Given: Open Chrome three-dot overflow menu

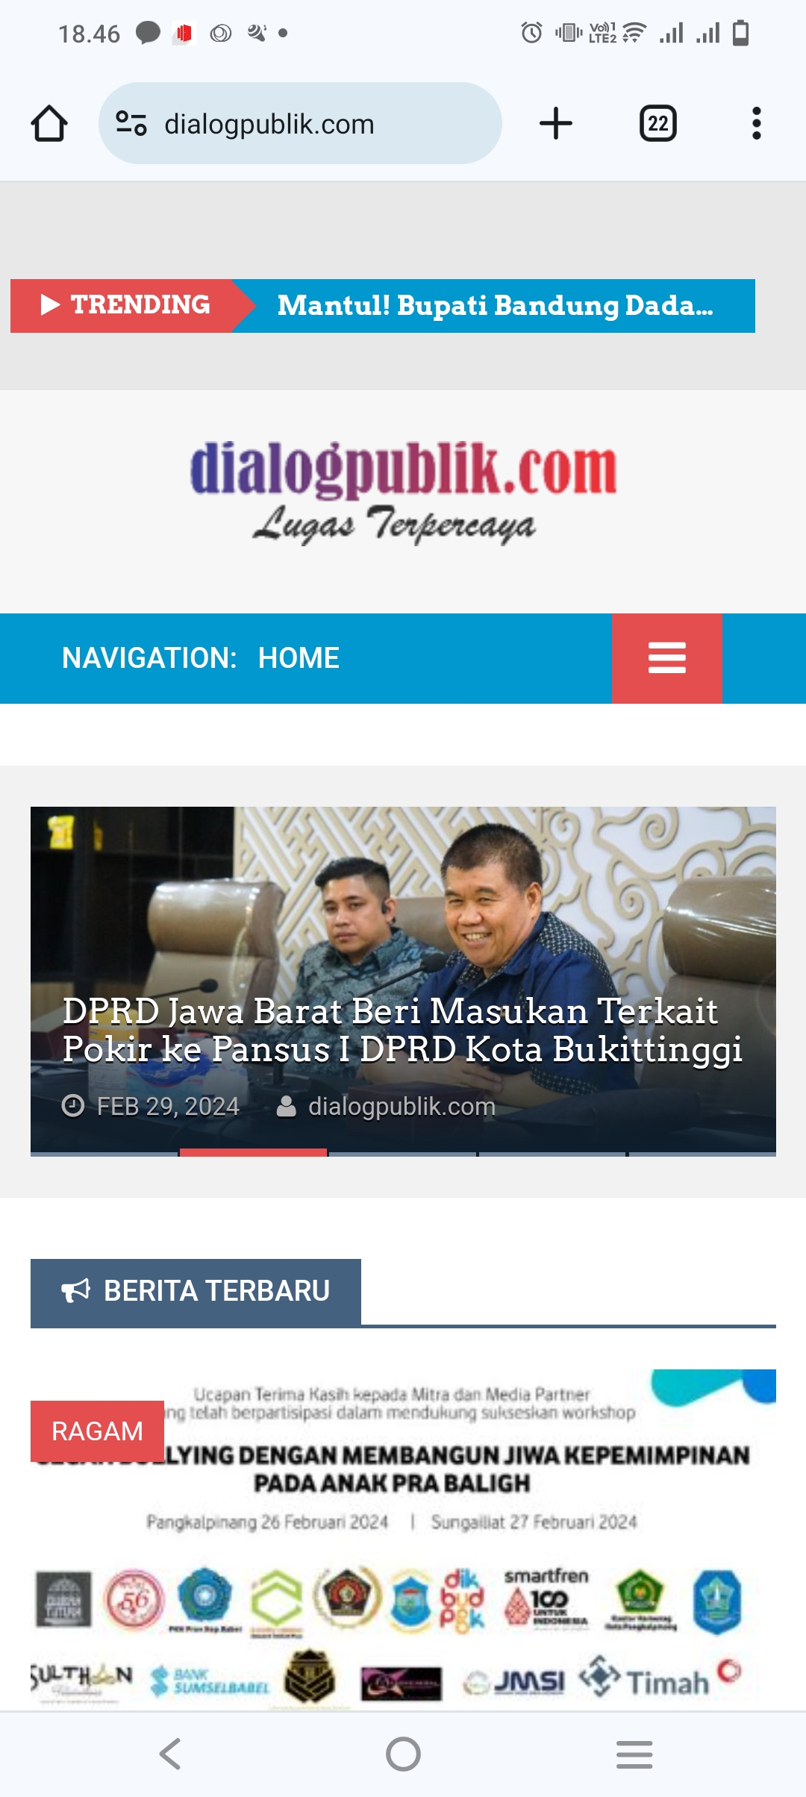Looking at the screenshot, I should click(x=757, y=123).
